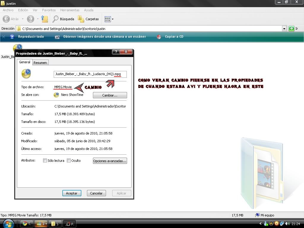The image size is (304, 228).
Task: Open the Edición menu
Action: (23, 10)
